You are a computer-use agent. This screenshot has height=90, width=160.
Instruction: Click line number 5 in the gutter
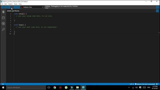[10, 23]
